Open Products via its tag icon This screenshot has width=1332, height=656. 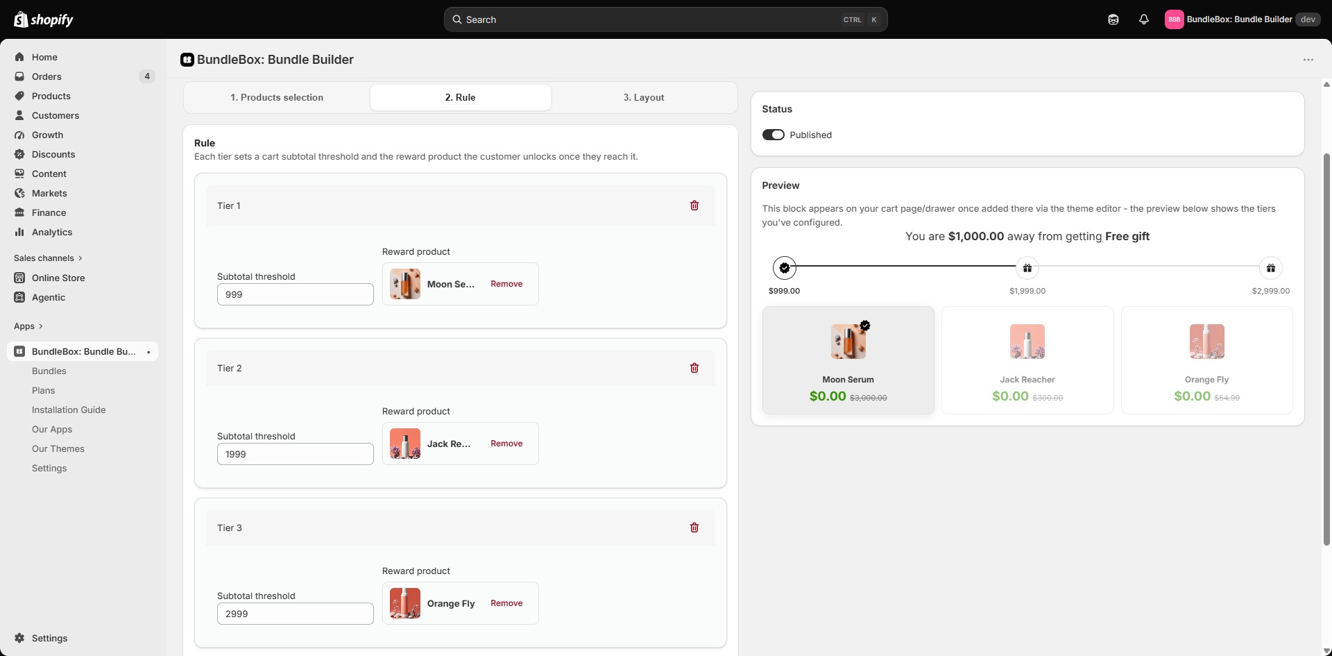(19, 96)
